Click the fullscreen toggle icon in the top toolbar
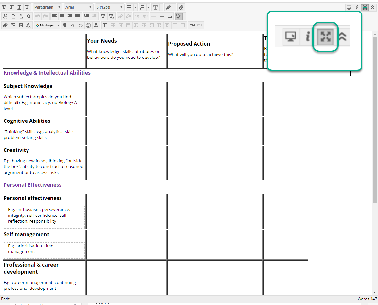 (365, 7)
